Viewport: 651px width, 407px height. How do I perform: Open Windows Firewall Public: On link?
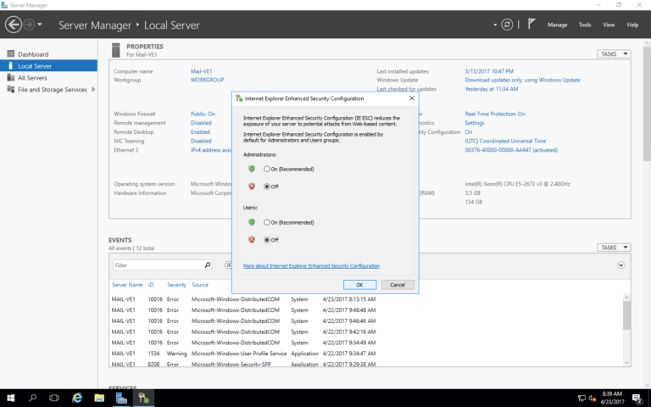click(x=203, y=114)
